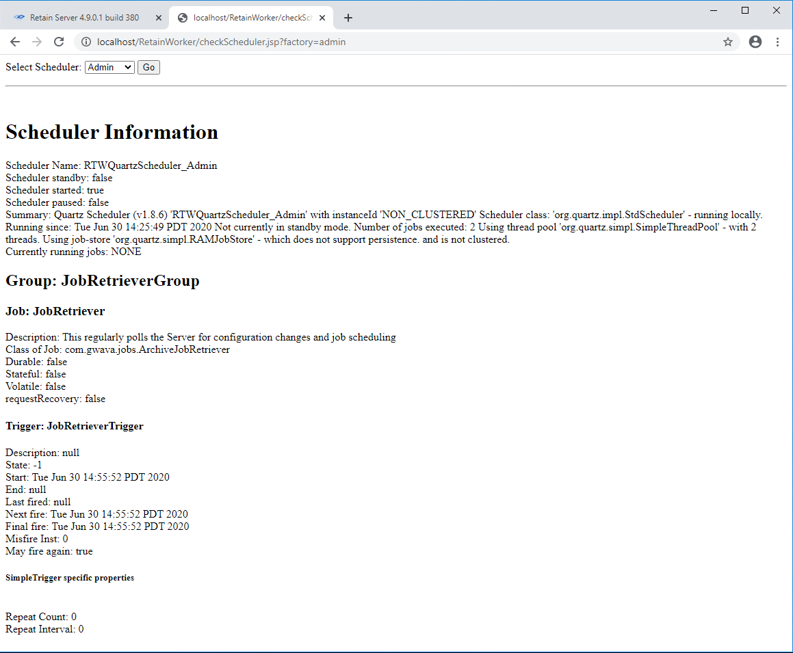Click the Go button
The height and width of the screenshot is (653, 793).
148,67
